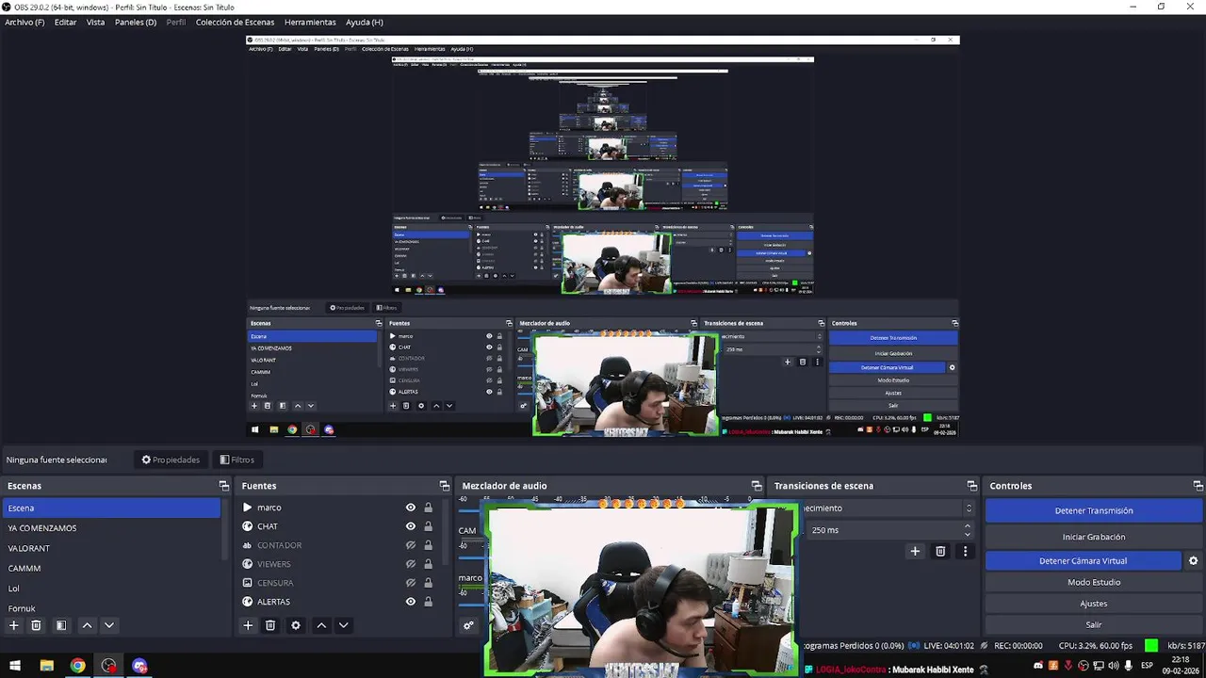
Task: Open Herramientas menu
Action: click(x=310, y=22)
